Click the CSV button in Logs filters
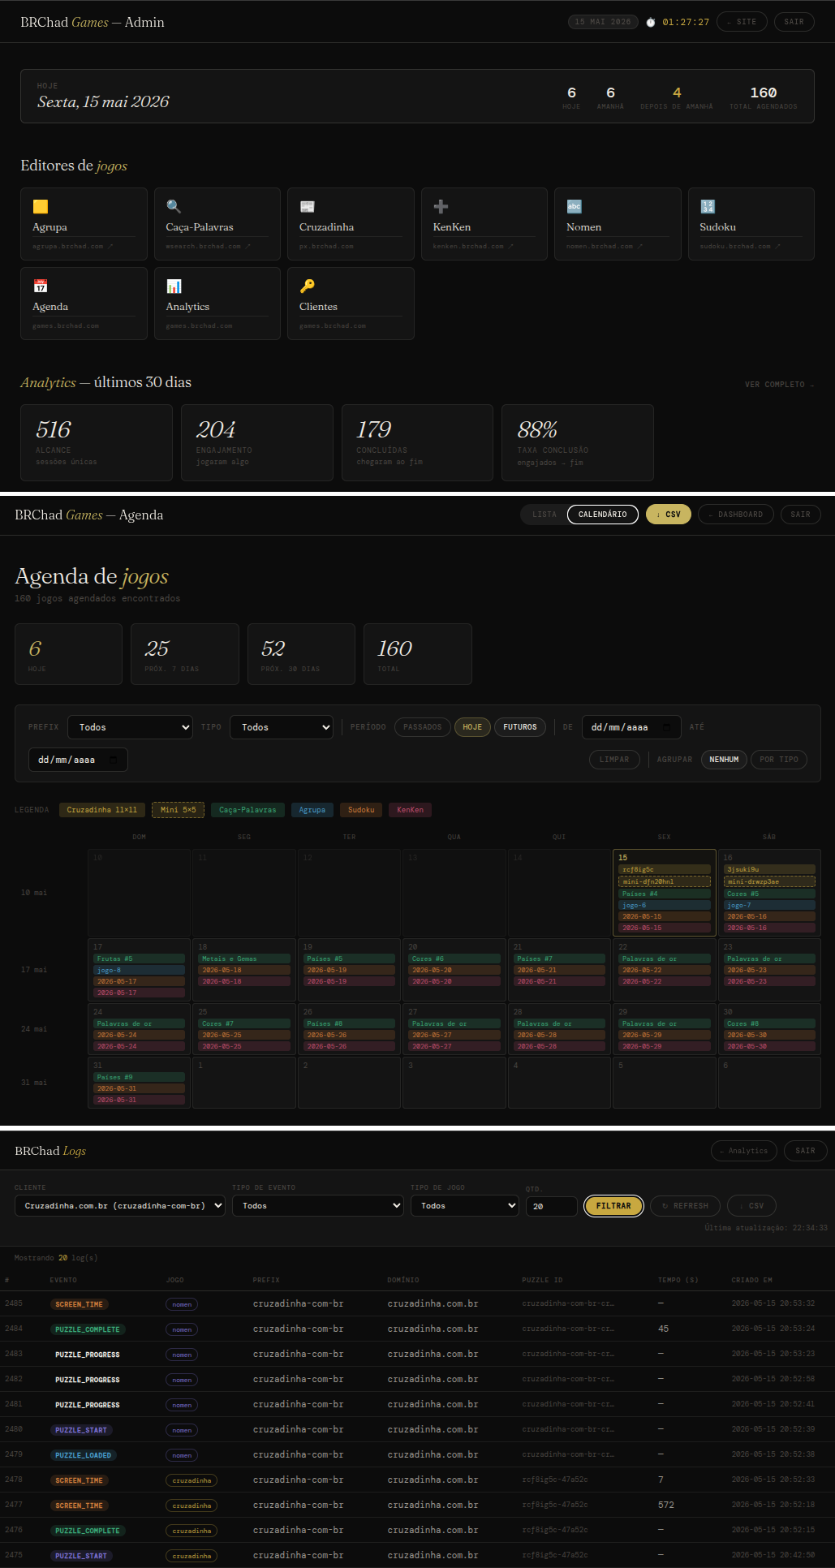The width and height of the screenshot is (835, 1568). [752, 1206]
